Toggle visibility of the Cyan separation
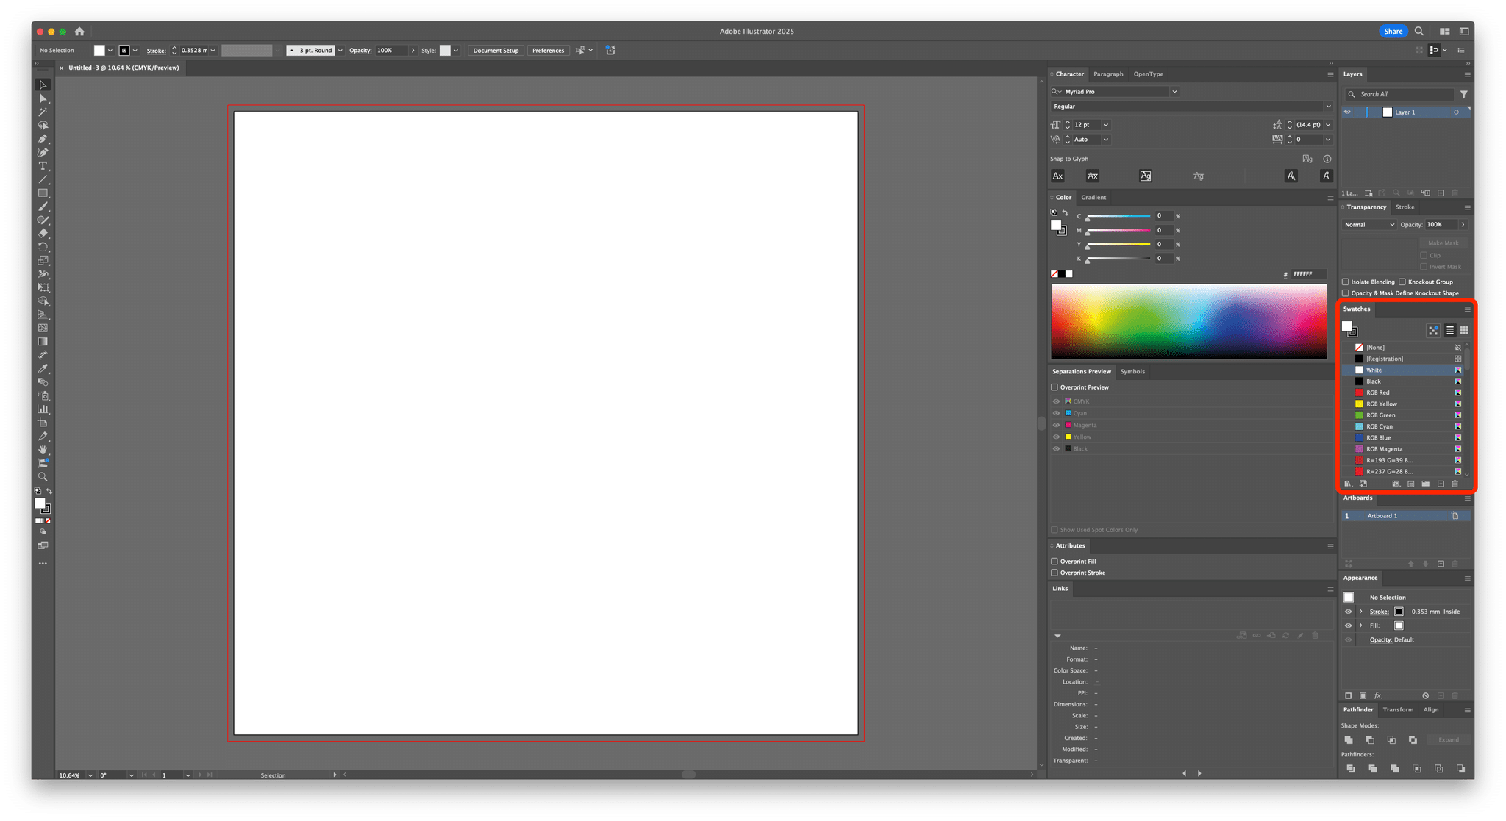 (x=1056, y=413)
